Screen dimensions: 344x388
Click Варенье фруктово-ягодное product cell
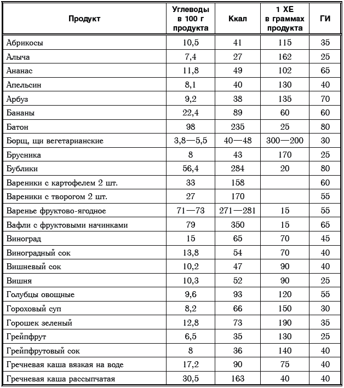click(56, 211)
